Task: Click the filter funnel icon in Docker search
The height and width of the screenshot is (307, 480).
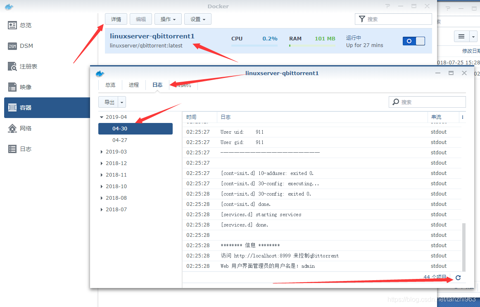Action: click(x=362, y=19)
